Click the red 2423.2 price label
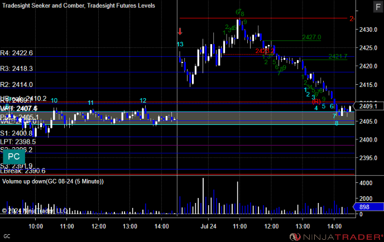This screenshot has height=242, width=384. 265,51
